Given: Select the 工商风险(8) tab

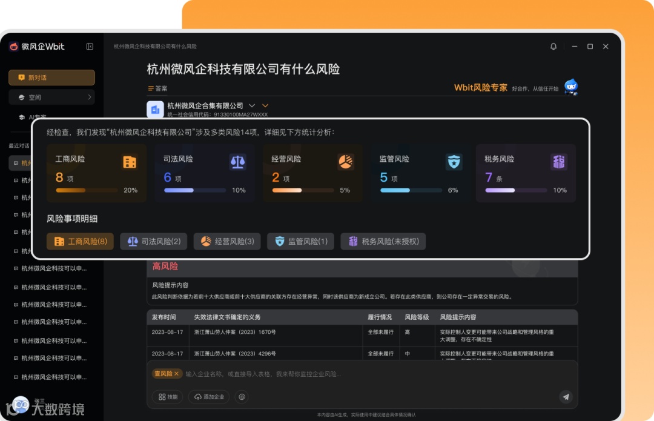Looking at the screenshot, I should coord(80,241).
